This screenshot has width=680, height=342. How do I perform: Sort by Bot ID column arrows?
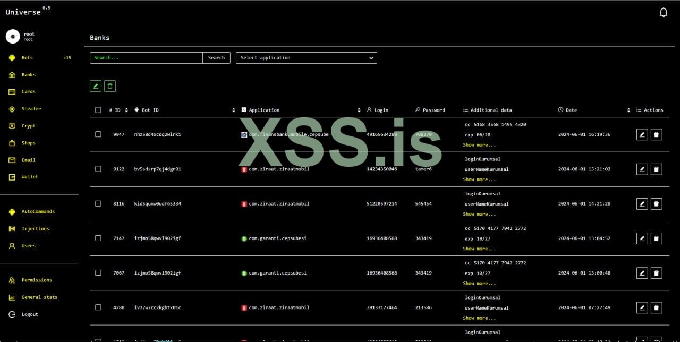234,110
